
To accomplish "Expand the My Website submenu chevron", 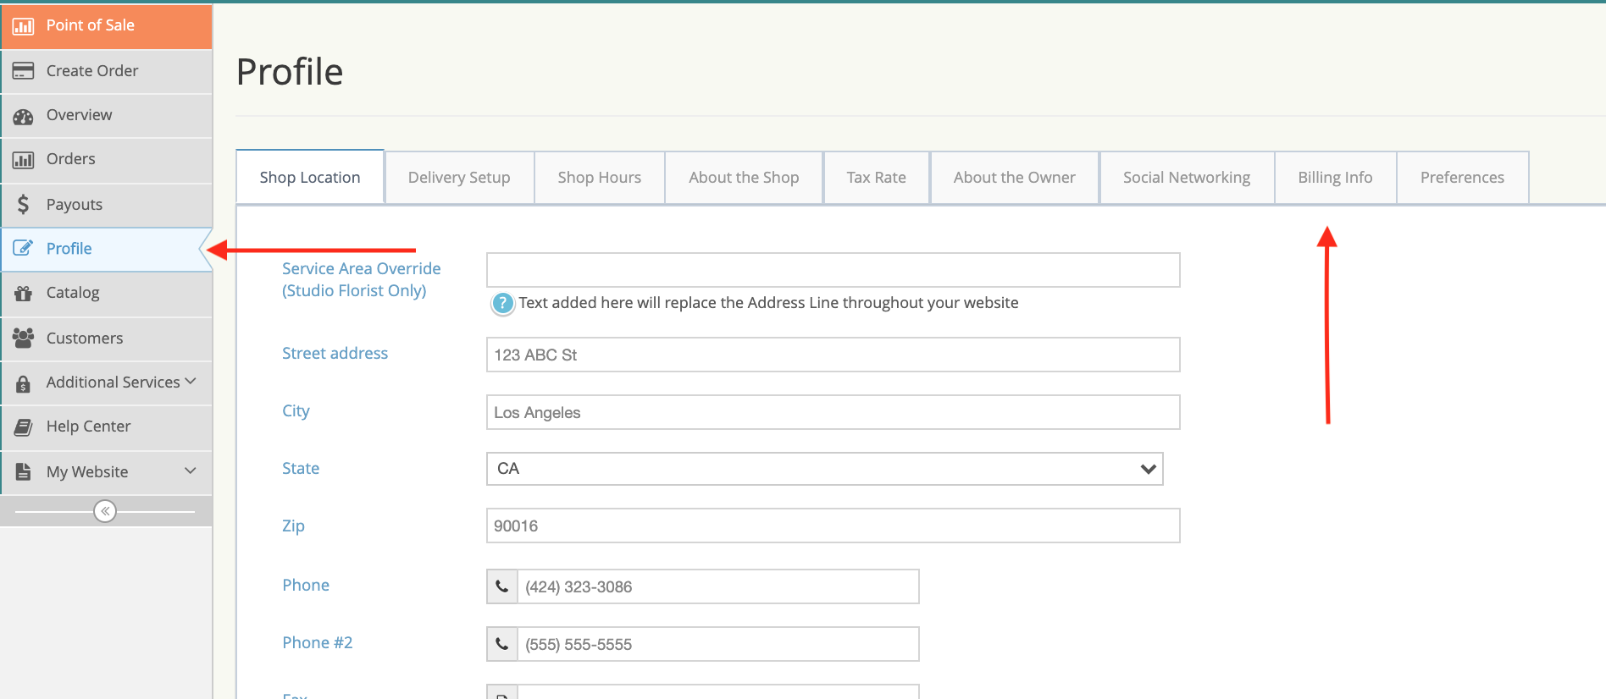I will [191, 471].
